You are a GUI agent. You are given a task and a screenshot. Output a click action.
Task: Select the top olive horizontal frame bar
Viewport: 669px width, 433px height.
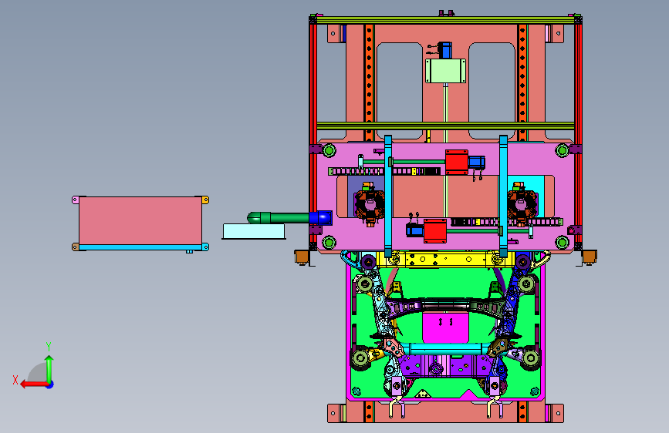pyautogui.click(x=445, y=20)
